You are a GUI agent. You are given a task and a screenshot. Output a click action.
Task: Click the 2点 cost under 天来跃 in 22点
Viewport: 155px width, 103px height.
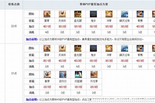tap(62, 32)
